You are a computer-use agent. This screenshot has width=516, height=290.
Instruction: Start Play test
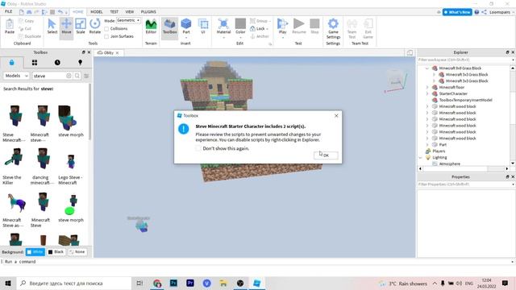tap(282, 27)
